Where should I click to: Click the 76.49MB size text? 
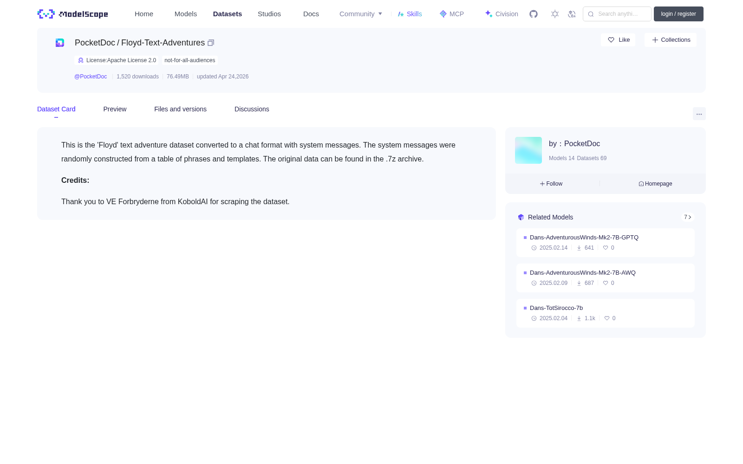pos(178,77)
